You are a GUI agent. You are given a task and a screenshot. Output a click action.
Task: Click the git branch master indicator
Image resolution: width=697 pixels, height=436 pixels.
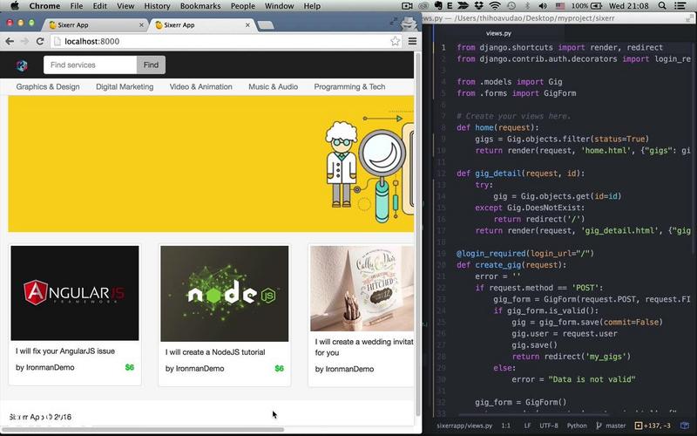(612, 426)
